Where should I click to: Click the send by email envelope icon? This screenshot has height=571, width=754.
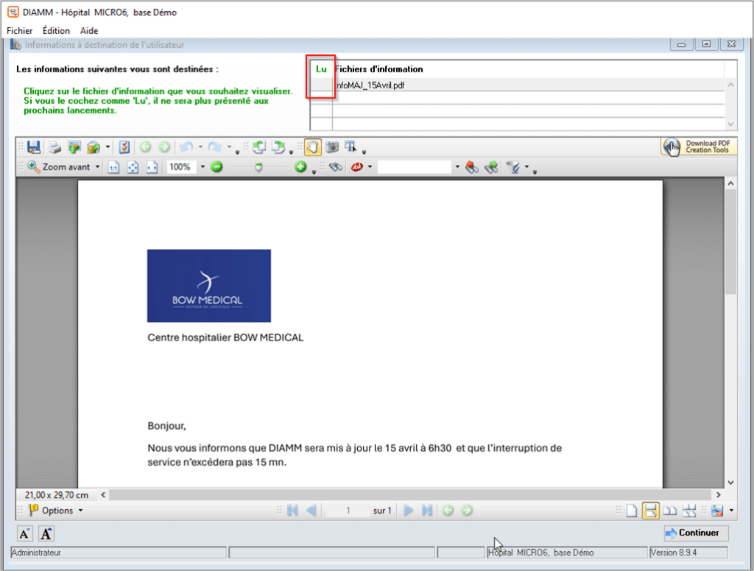[x=94, y=147]
